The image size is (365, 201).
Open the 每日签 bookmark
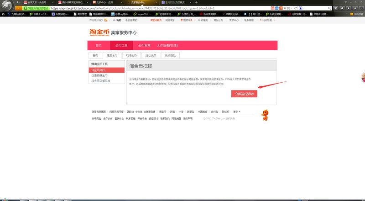[253, 14]
